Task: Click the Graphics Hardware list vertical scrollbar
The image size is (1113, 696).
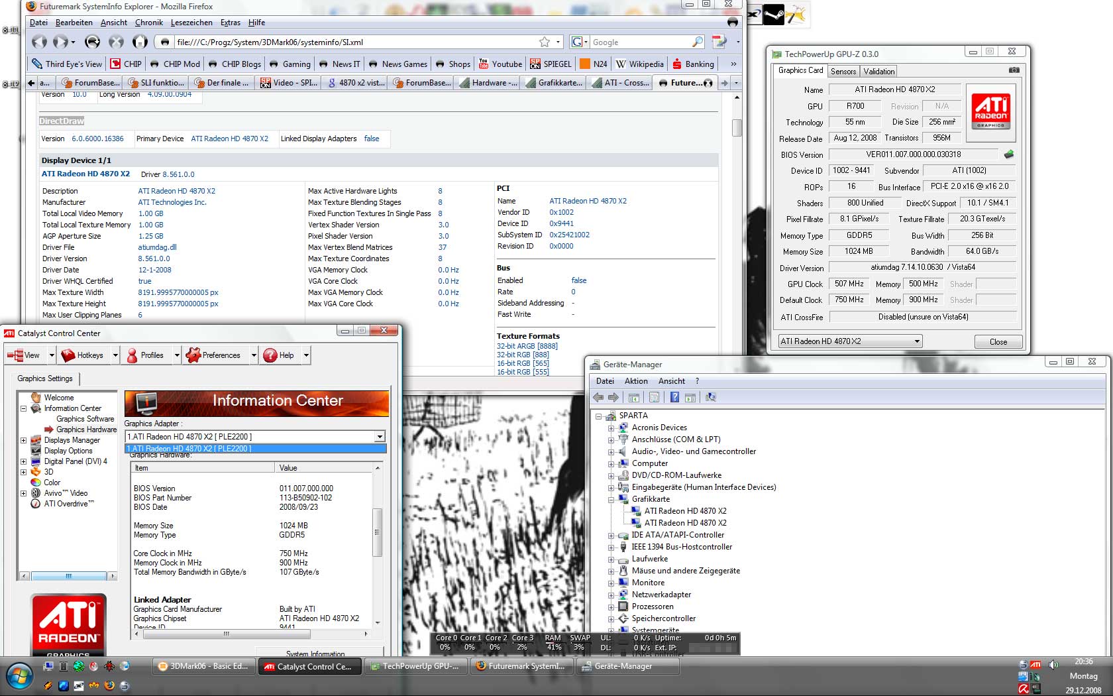Action: tap(377, 532)
